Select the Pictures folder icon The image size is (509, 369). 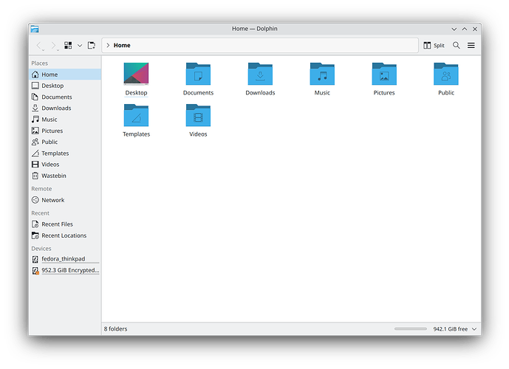(384, 75)
